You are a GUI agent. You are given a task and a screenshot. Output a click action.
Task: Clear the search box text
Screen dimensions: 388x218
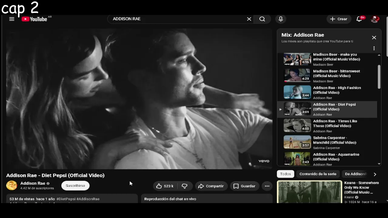pos(249,19)
